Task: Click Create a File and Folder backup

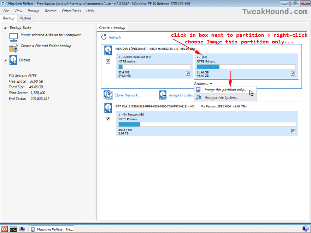Action: 46,46
